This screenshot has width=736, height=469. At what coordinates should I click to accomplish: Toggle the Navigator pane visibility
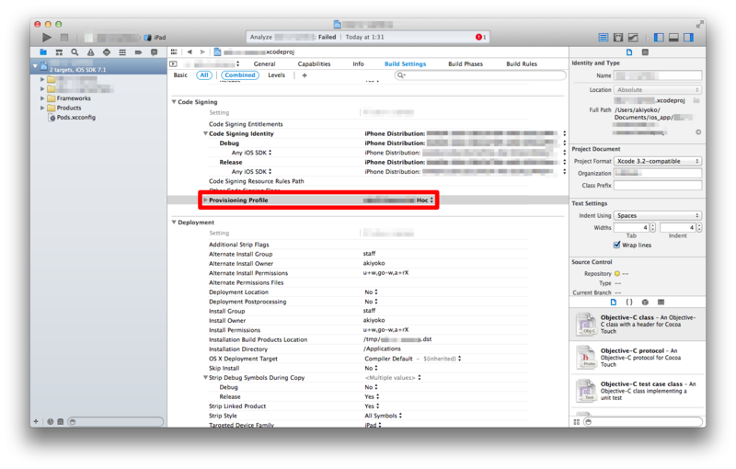pos(659,37)
